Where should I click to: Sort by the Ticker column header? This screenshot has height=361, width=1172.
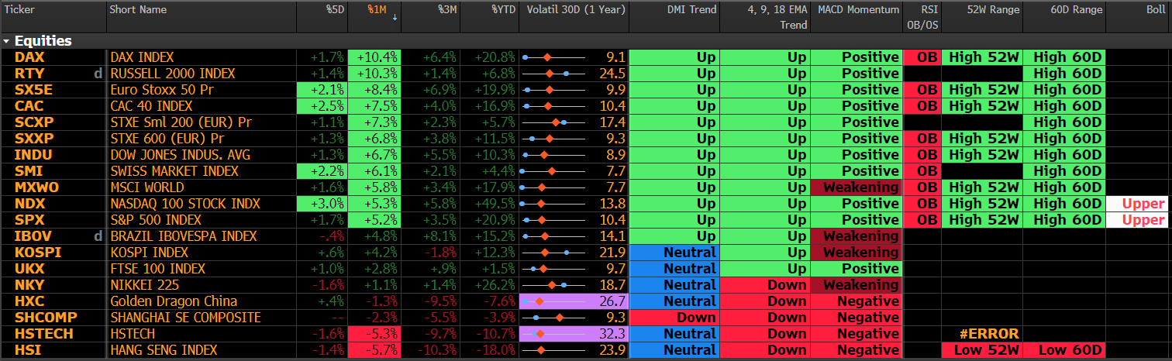pos(19,10)
